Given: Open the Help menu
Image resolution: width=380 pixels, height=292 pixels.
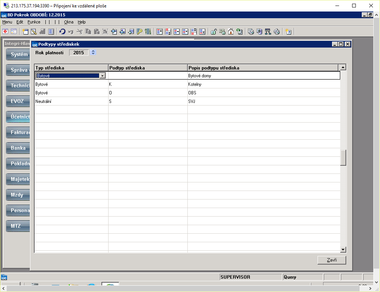Looking at the screenshot, I should click(x=82, y=22).
